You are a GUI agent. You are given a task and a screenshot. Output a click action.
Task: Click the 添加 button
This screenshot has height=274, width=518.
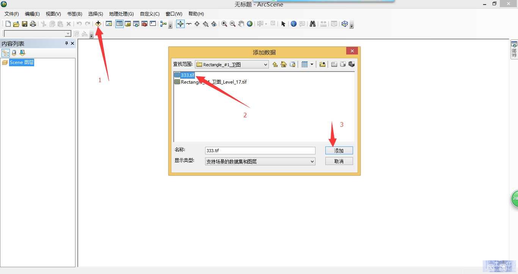(339, 151)
